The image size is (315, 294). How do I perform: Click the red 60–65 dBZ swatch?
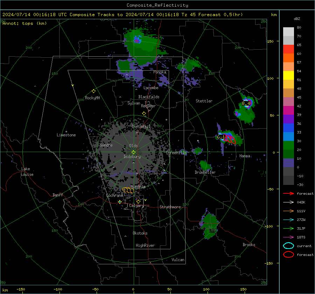coord(288,49)
